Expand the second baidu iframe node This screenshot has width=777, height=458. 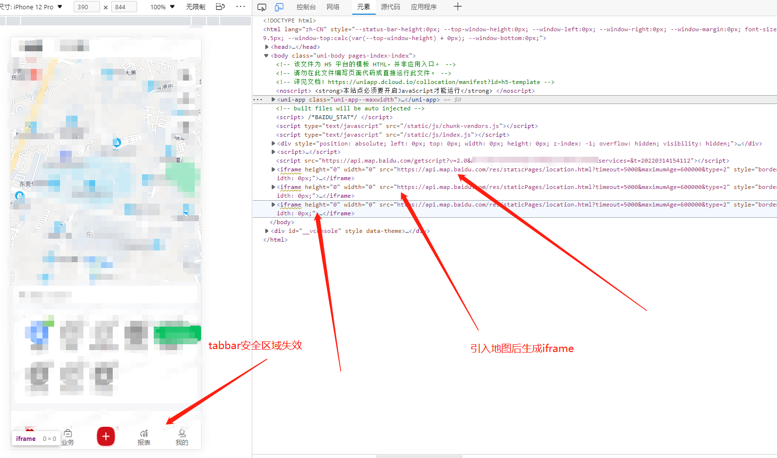pos(273,187)
